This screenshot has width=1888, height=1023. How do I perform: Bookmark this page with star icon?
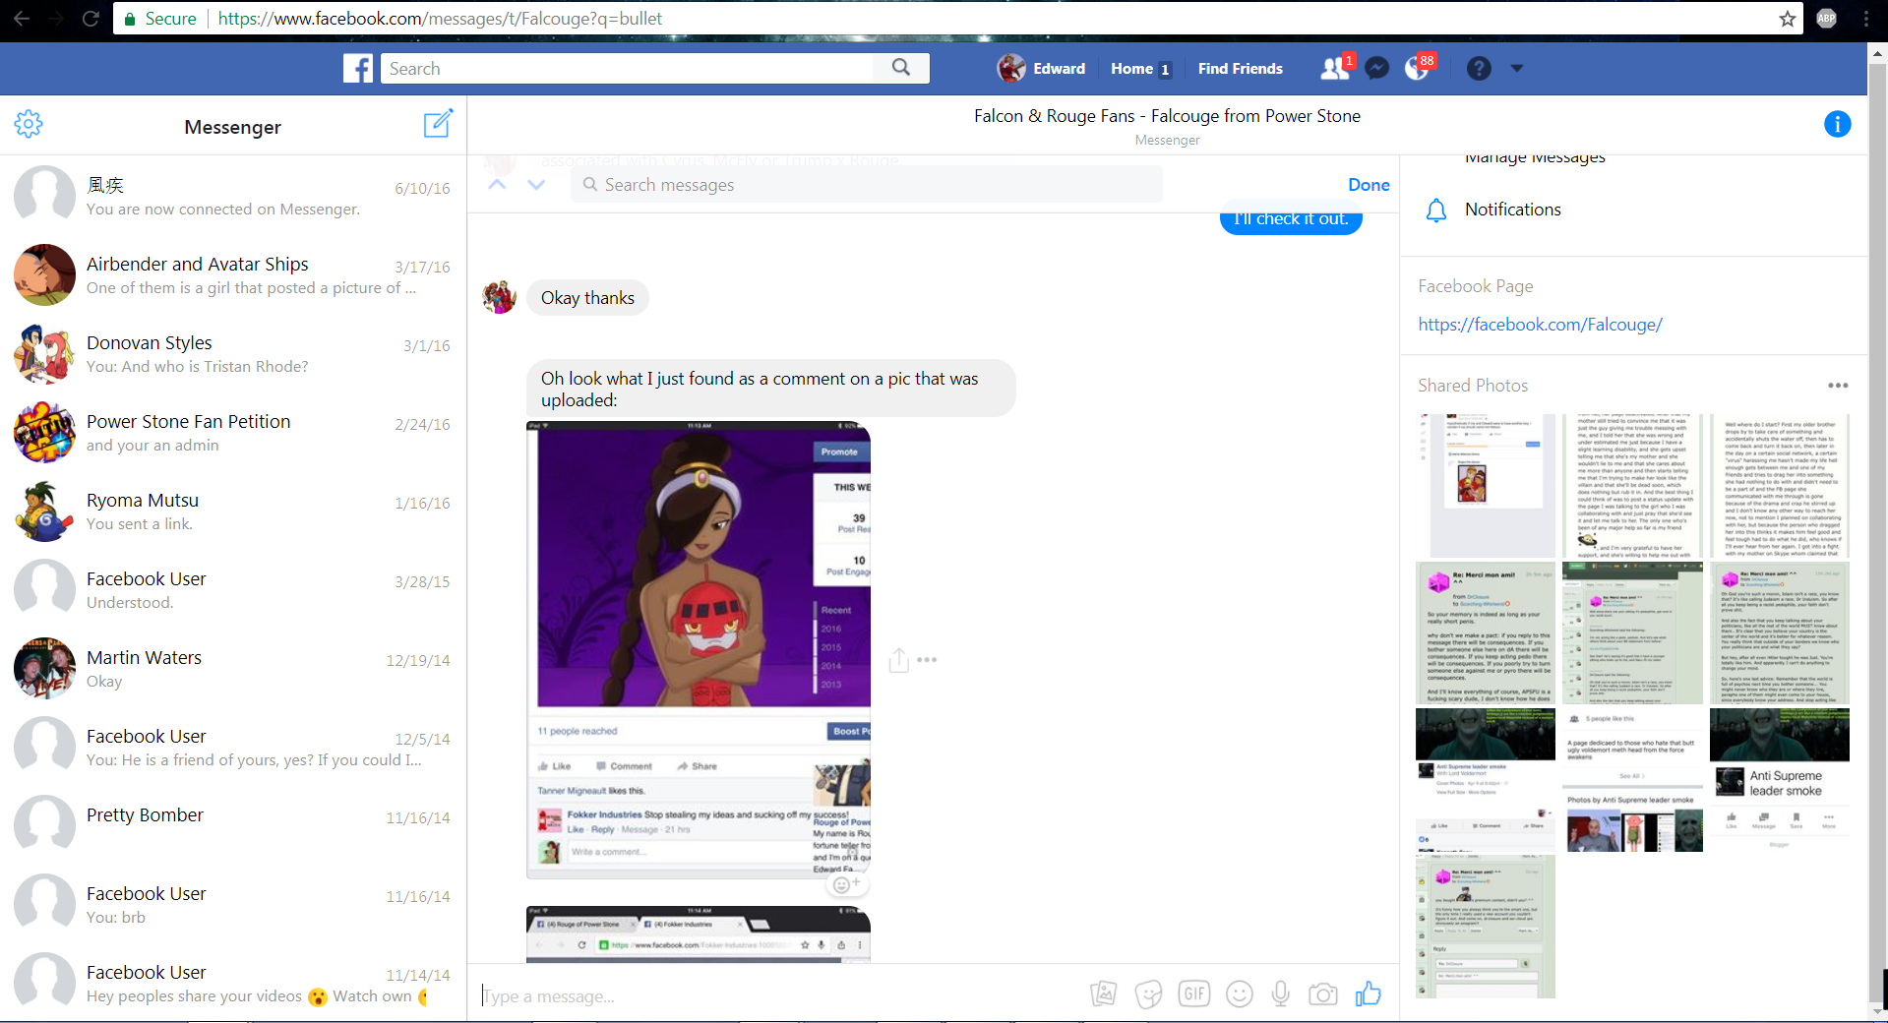pyautogui.click(x=1787, y=19)
